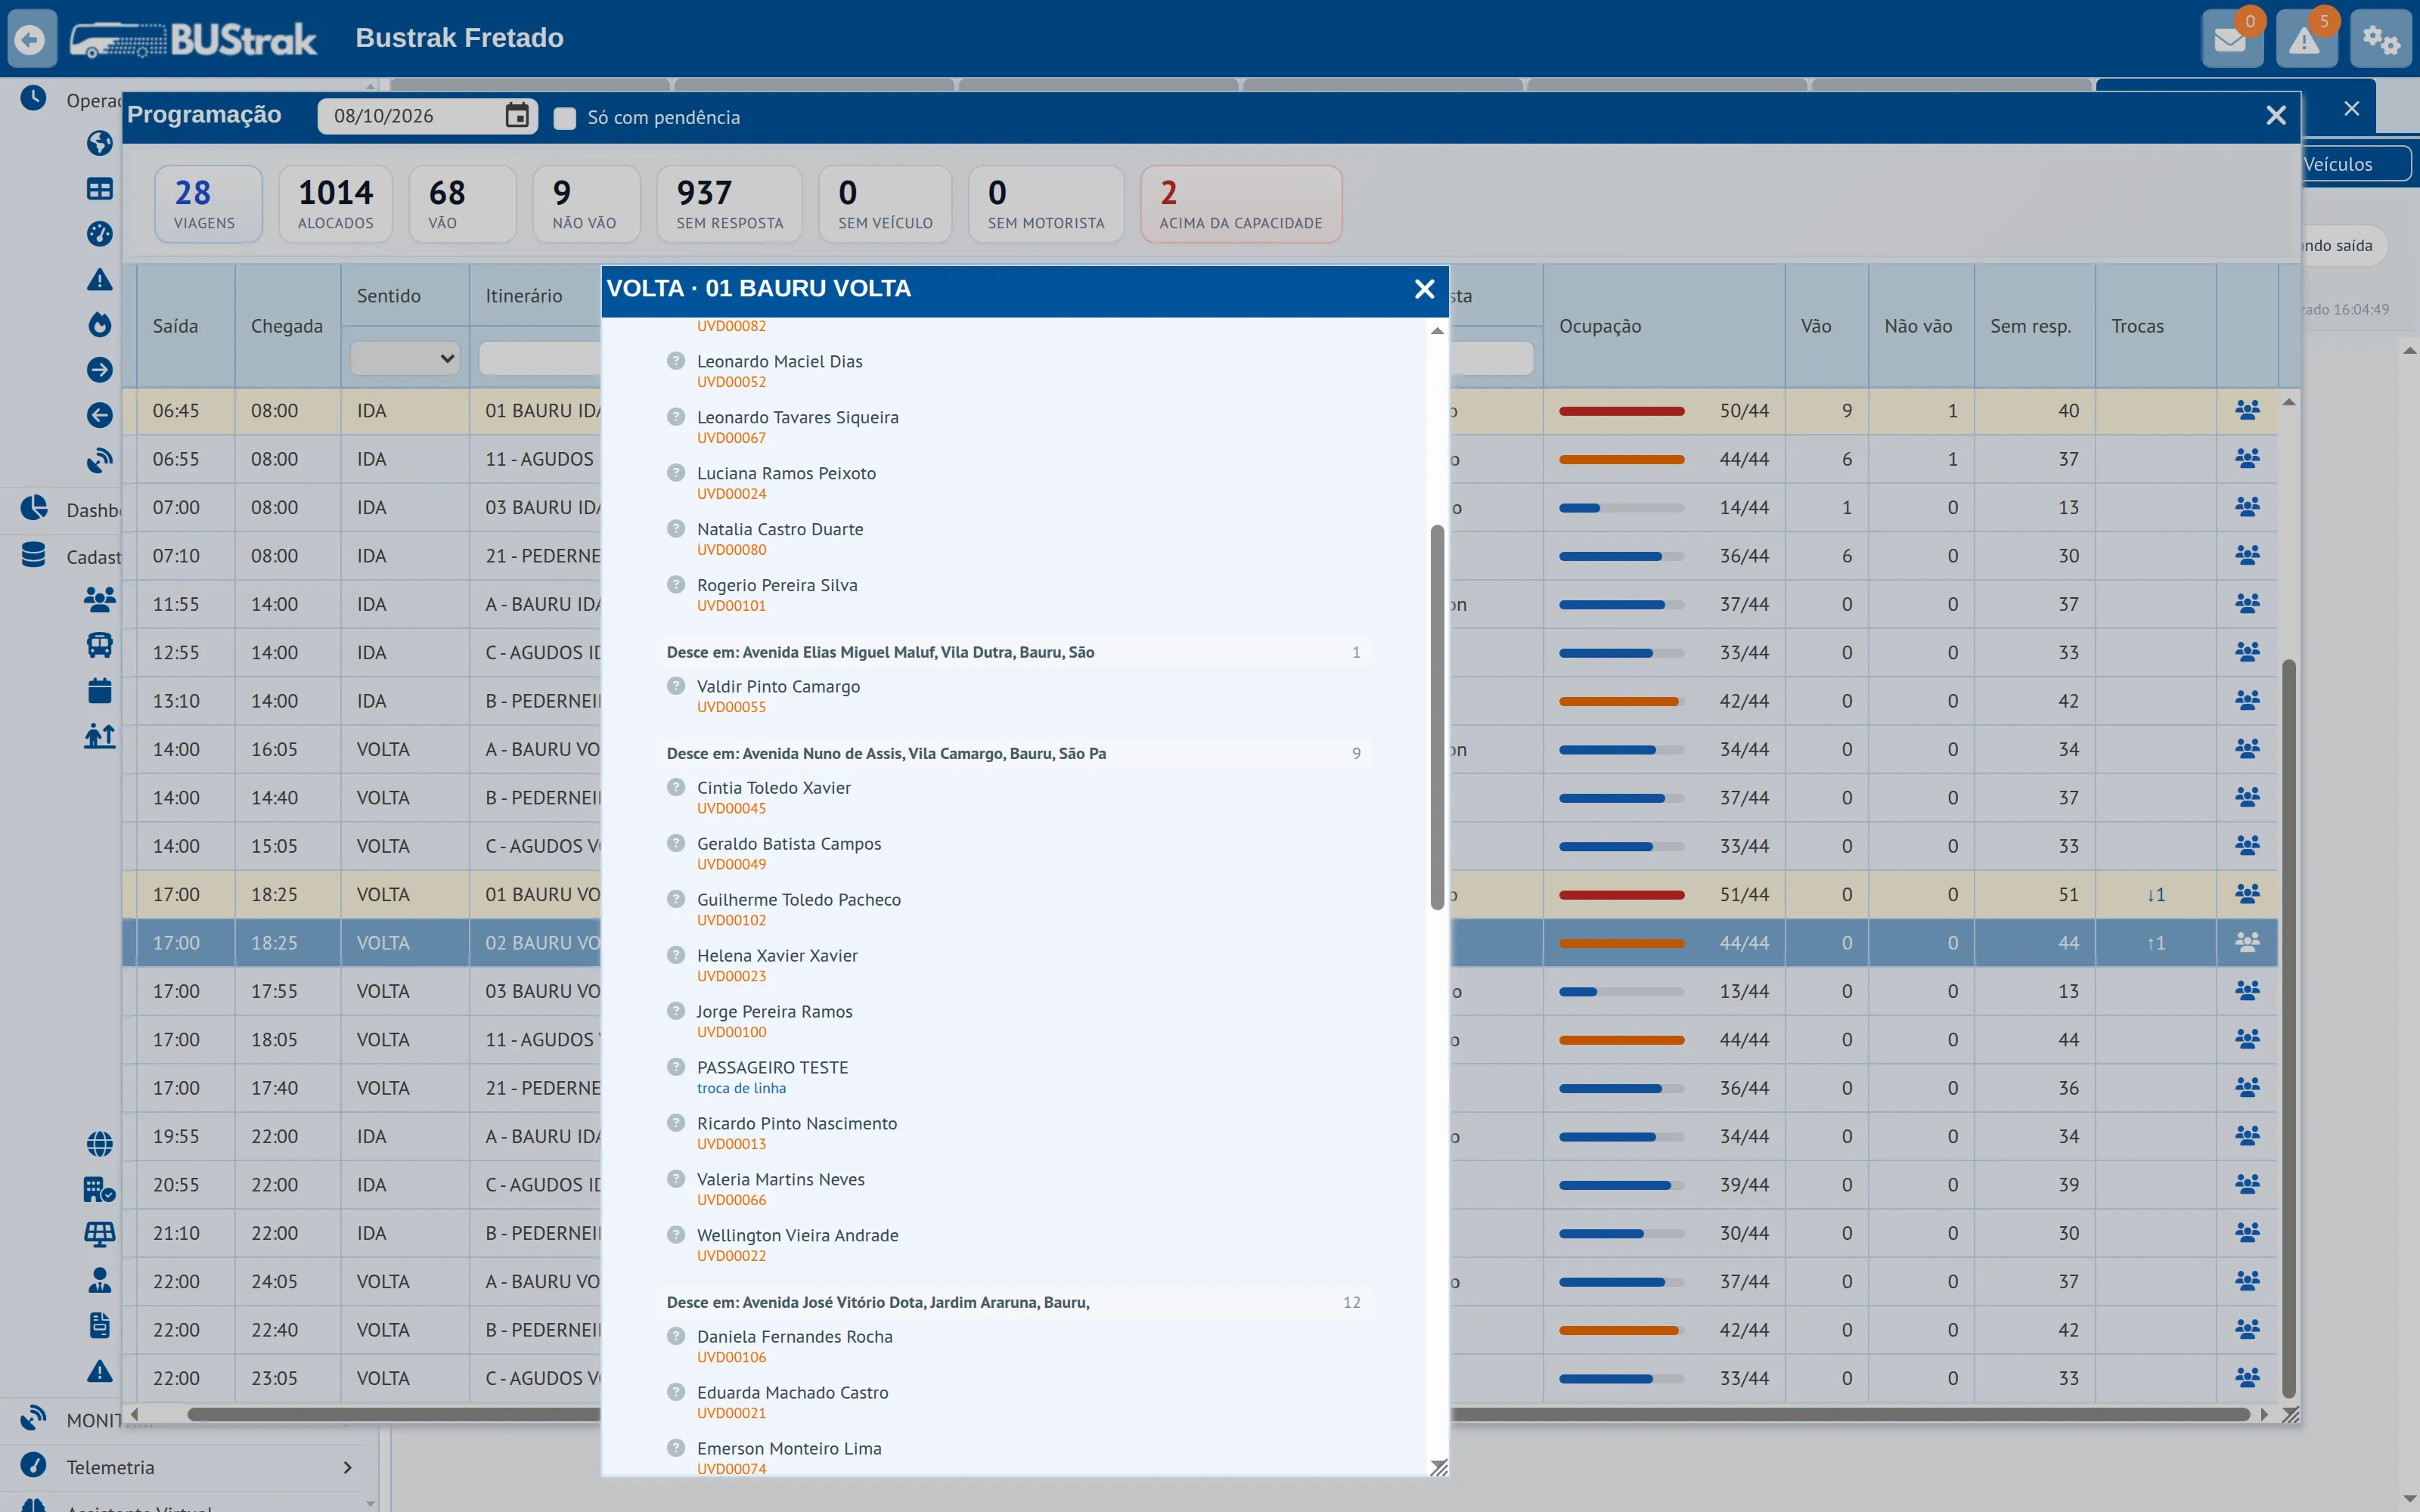This screenshot has width=2420, height=1512.
Task: Open passengers icon for 06:45 01 BAURU IDA row
Action: (2247, 411)
